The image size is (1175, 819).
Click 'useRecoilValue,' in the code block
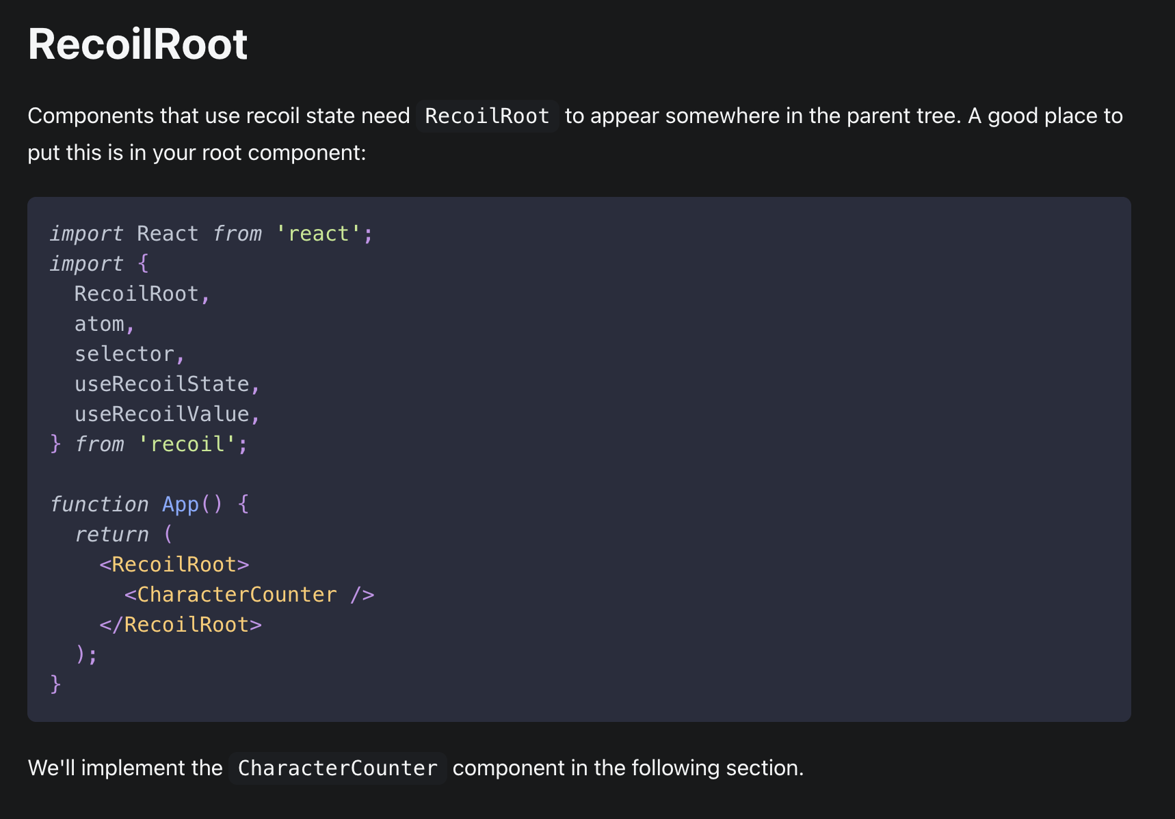pyautogui.click(x=168, y=414)
